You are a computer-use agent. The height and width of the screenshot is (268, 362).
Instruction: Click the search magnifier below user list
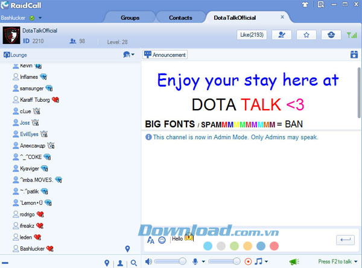[133, 263]
